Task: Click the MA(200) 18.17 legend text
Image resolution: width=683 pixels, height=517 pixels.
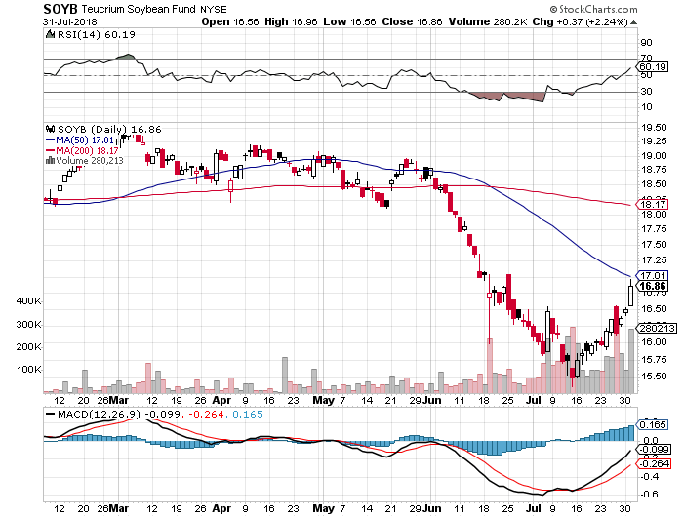Action: pos(87,150)
